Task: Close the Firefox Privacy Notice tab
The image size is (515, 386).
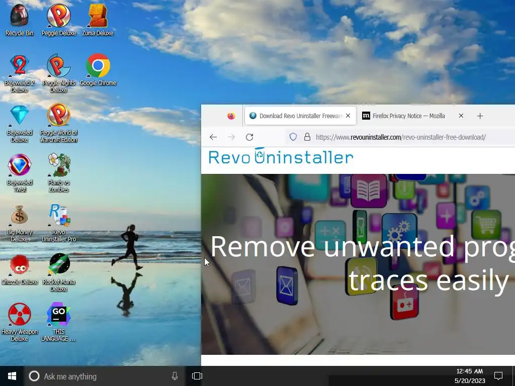Action: click(x=461, y=116)
